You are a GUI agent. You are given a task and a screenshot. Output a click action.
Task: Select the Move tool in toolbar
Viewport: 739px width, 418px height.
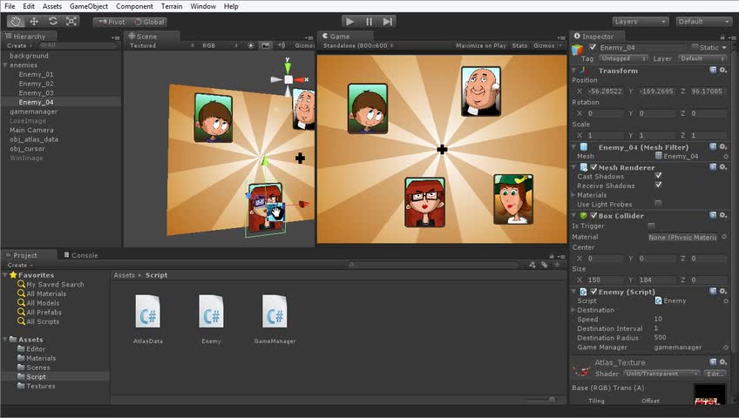(x=34, y=21)
